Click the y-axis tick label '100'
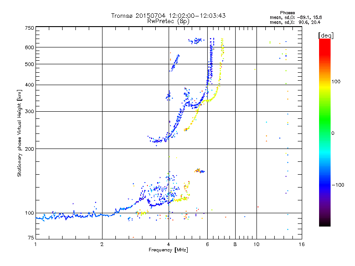 [29, 213]
